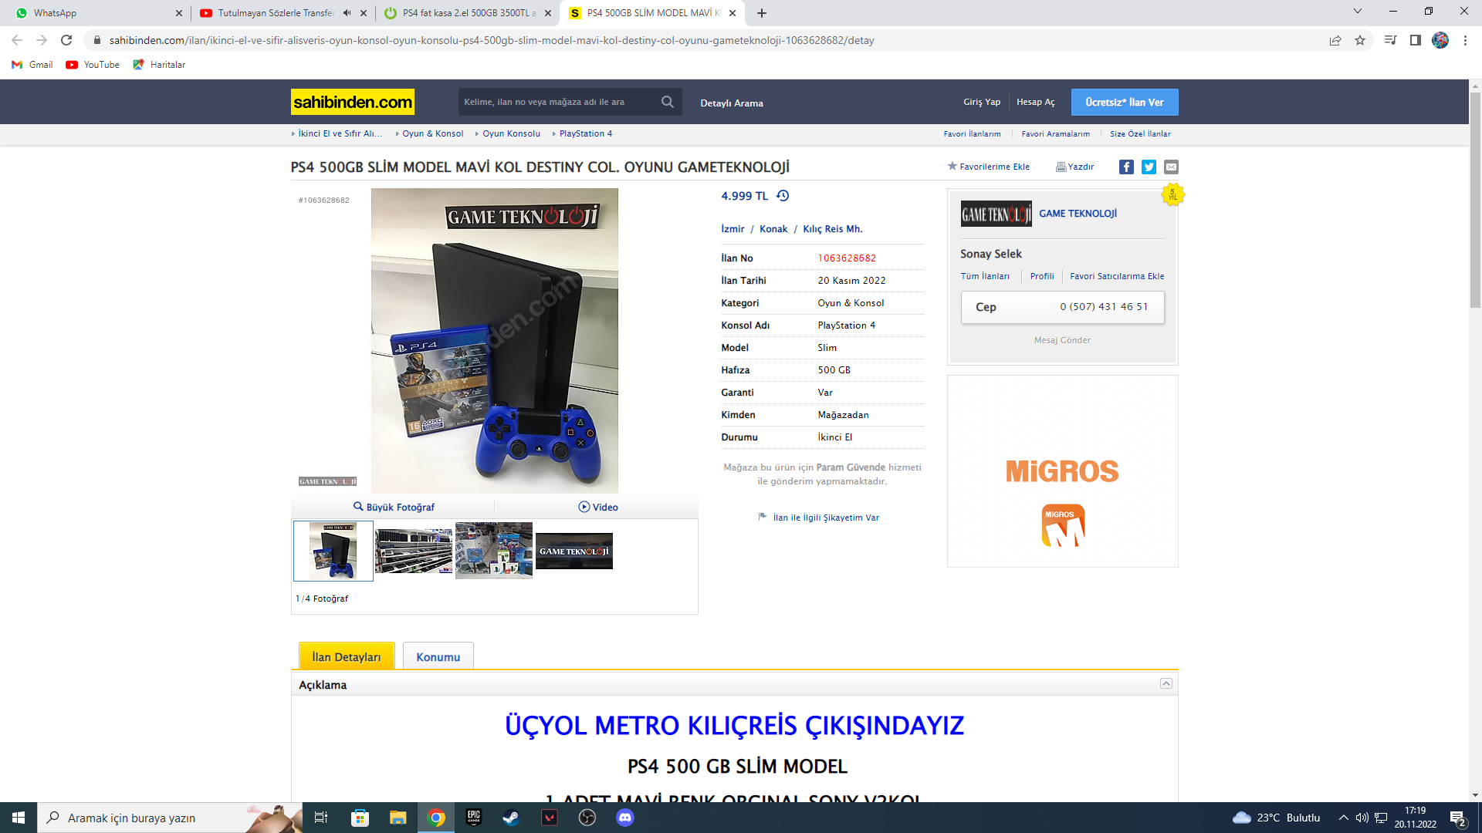Image resolution: width=1482 pixels, height=833 pixels.
Task: Share listing on Twitter
Action: (x=1149, y=167)
